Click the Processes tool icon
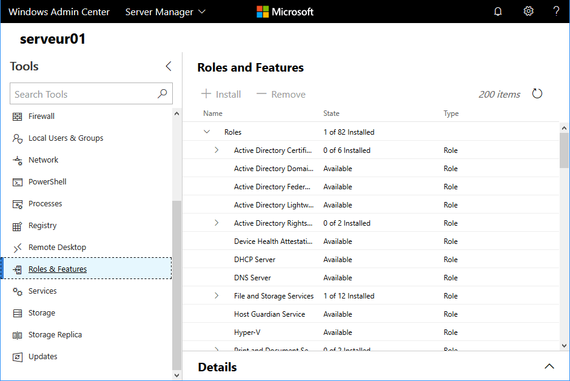The image size is (570, 381). (x=17, y=204)
